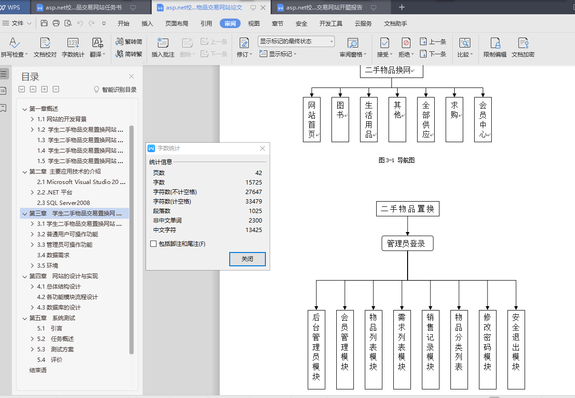The width and height of the screenshot is (575, 398).
Task: Click 2.1 Microsoft Visual Studio outline entry
Action: point(81,182)
